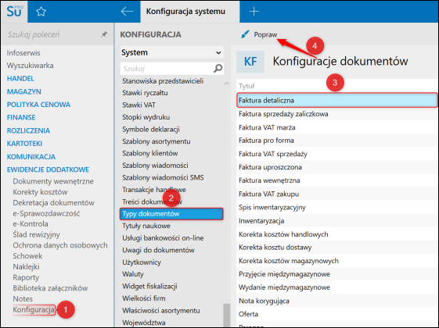Image resolution: width=439 pixels, height=328 pixels.
Task: Pin the command search panel
Action: [104, 34]
